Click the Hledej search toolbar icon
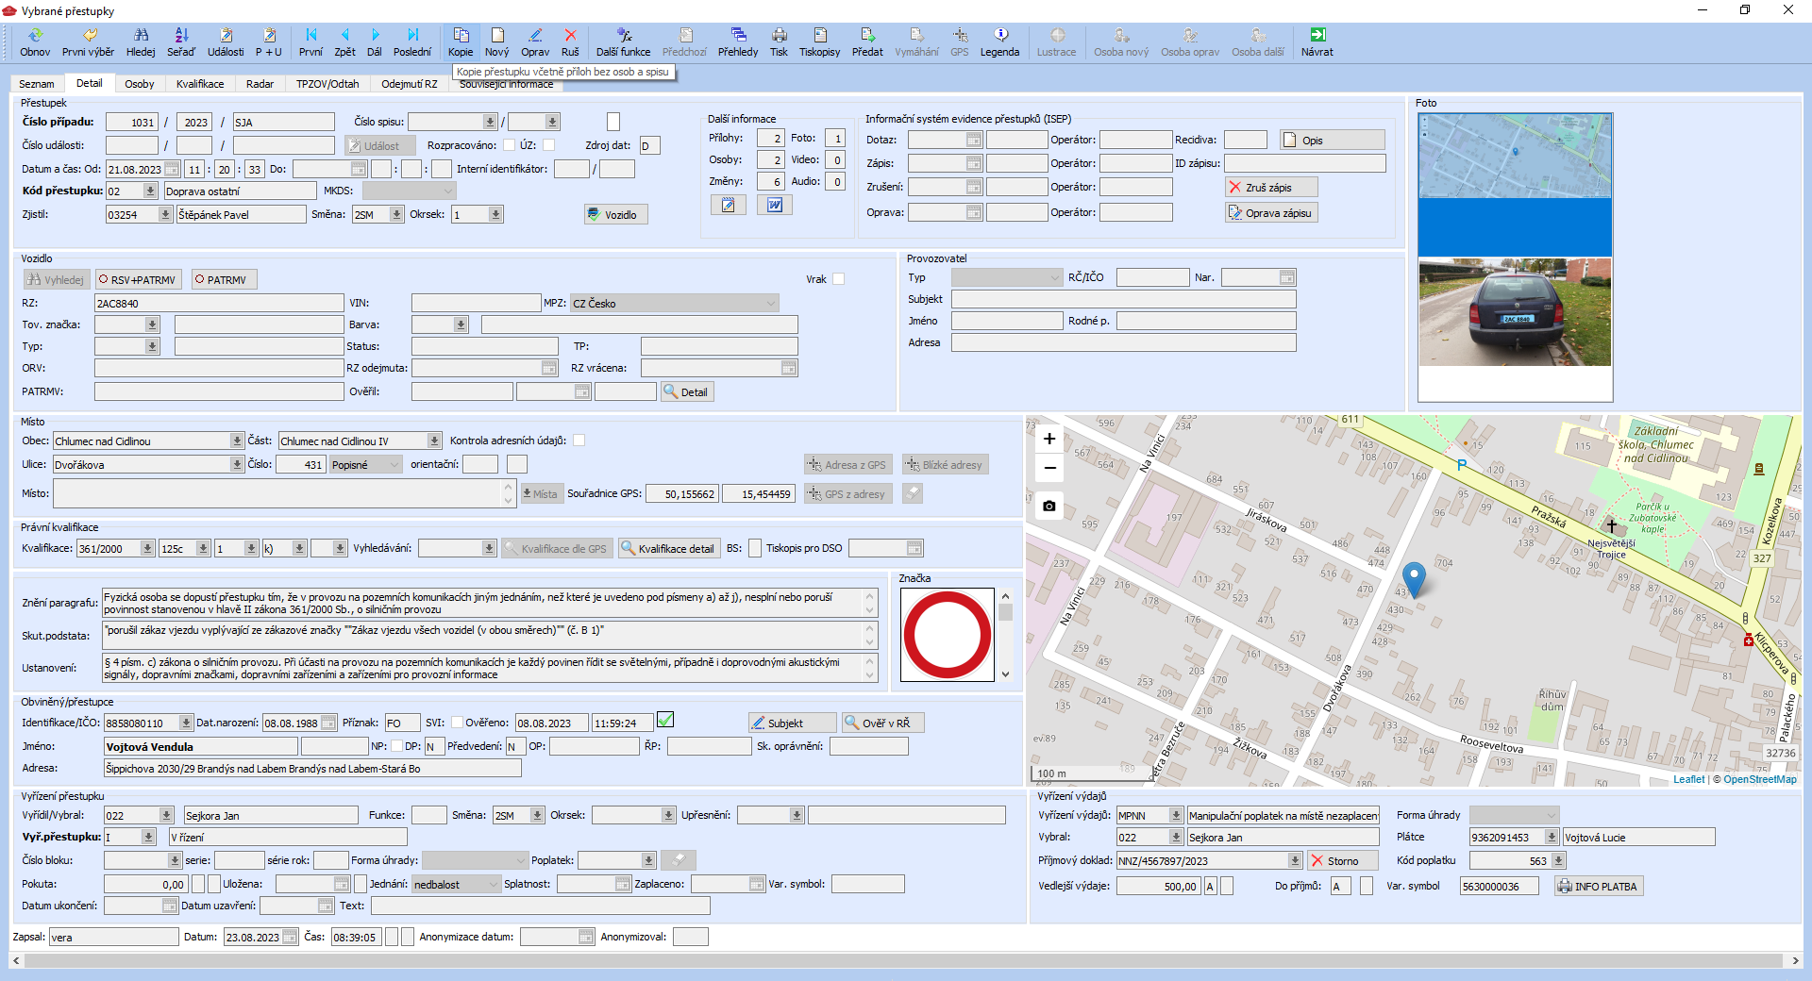Screen dimensions: 1812x981 [x=141, y=42]
